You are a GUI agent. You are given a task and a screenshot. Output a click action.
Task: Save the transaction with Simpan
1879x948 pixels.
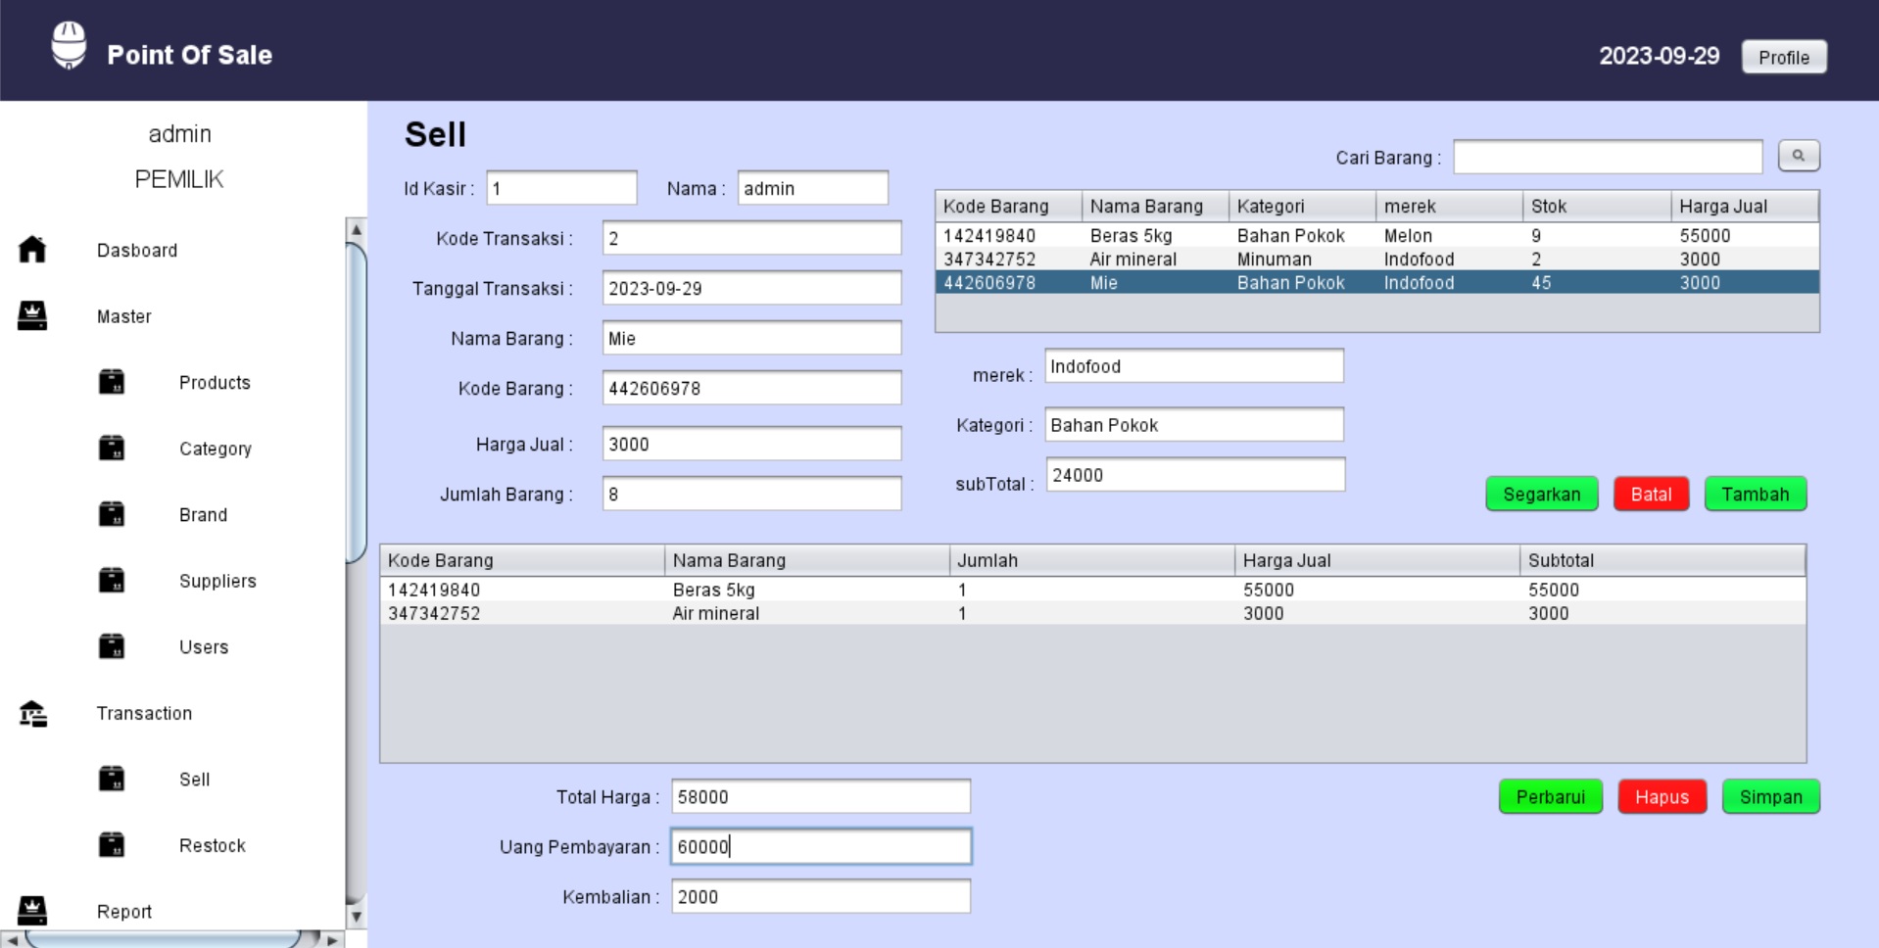1771,797
